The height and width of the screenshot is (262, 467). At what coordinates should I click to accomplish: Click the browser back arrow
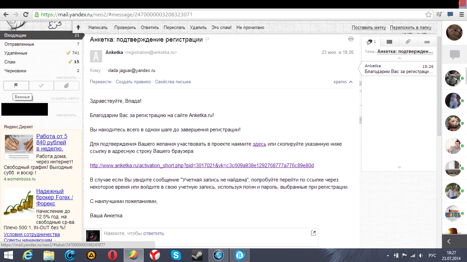pyautogui.click(x=6, y=14)
